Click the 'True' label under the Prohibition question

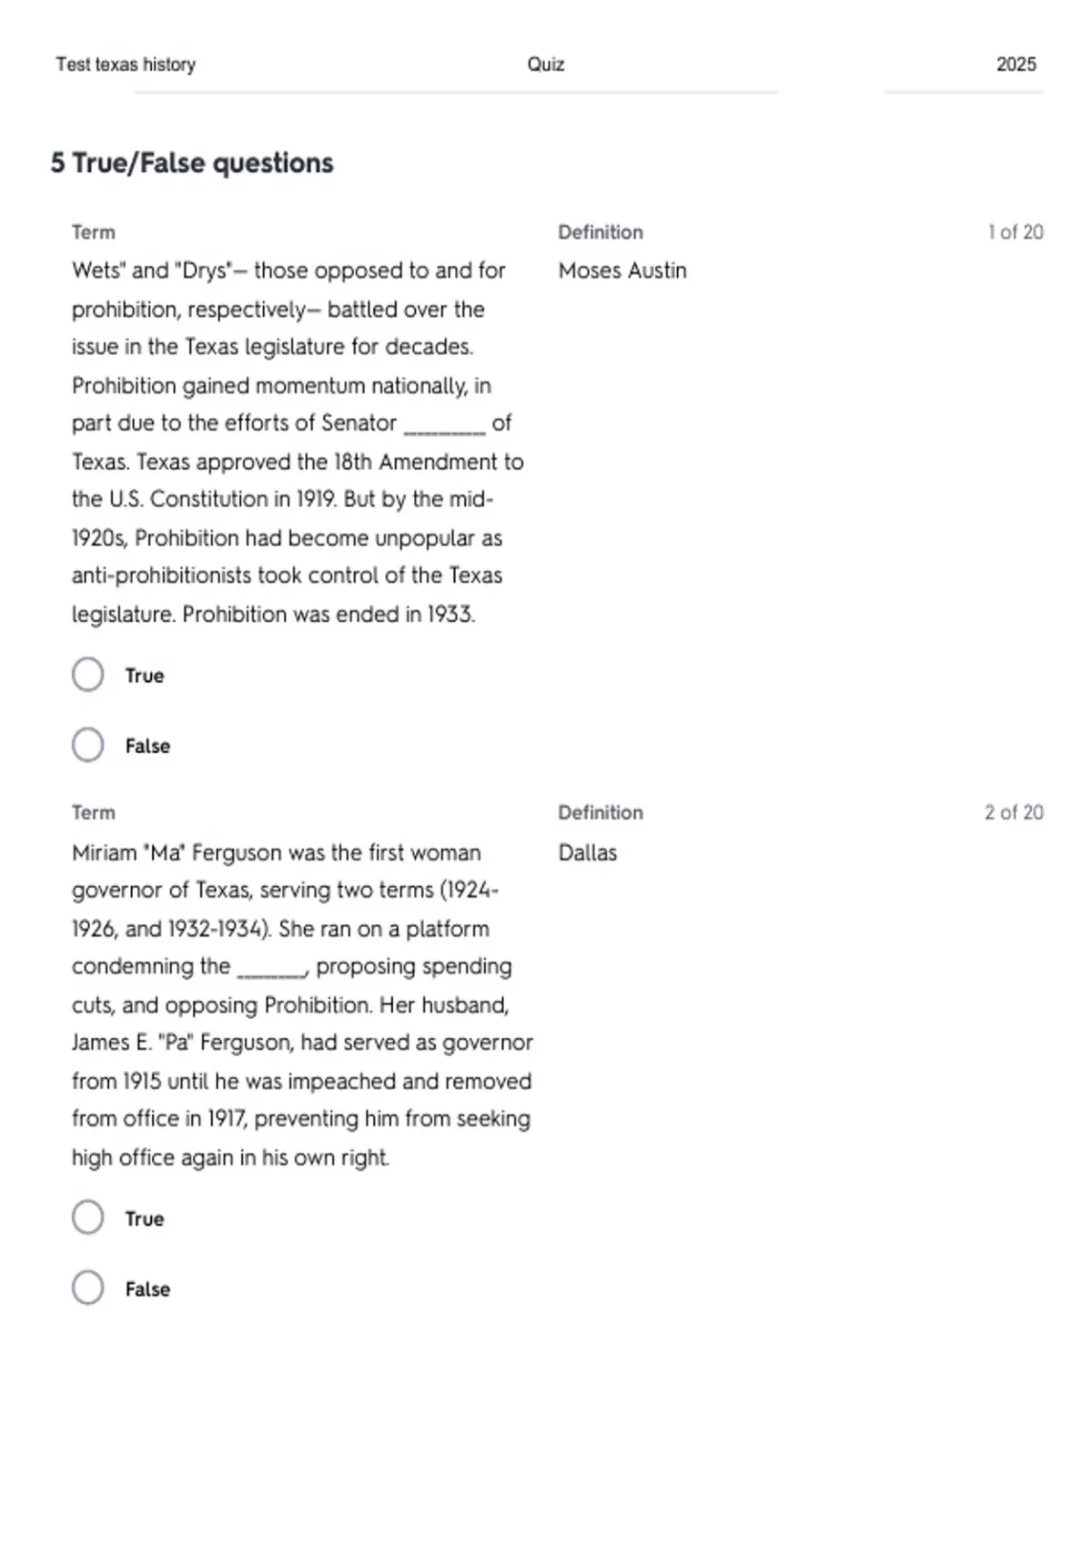(x=145, y=676)
